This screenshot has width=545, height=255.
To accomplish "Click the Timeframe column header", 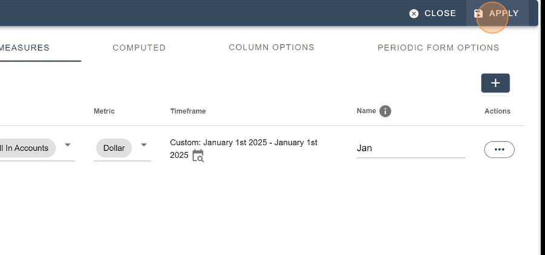I will pyautogui.click(x=188, y=111).
